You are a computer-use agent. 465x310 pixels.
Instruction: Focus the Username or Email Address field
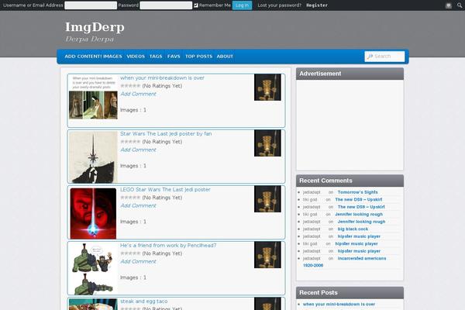click(x=91, y=5)
